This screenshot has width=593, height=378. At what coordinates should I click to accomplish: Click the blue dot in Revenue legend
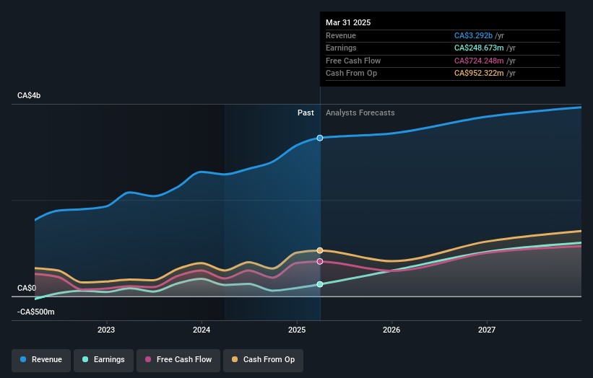(24, 359)
